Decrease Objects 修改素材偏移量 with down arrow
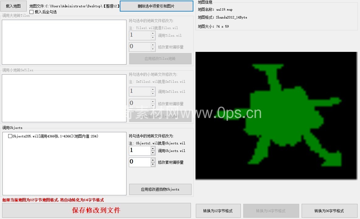Screen dimensions: 360x219 tap(153, 164)
